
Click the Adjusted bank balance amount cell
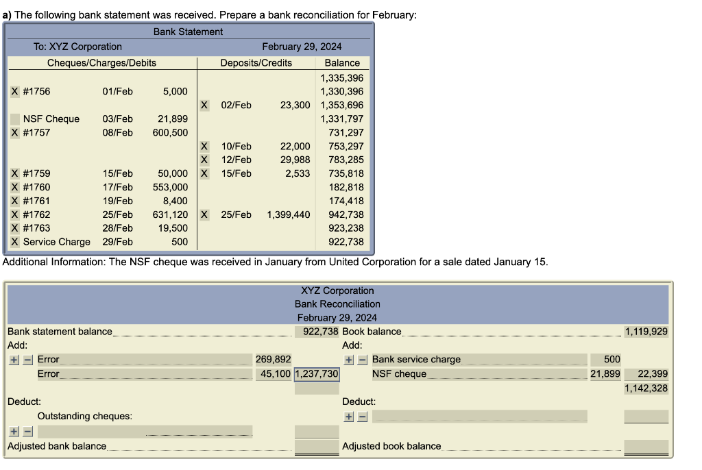pyautogui.click(x=317, y=445)
